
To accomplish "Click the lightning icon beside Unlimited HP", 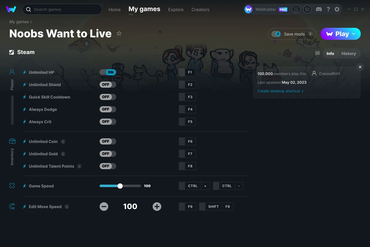I will [x=25, y=72].
